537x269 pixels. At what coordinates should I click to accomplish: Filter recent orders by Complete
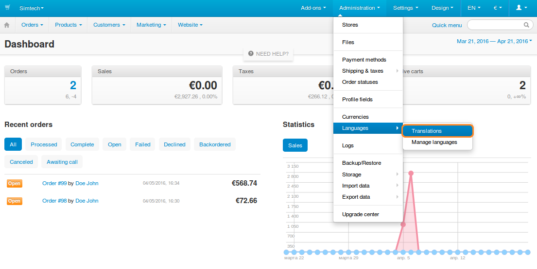point(82,144)
